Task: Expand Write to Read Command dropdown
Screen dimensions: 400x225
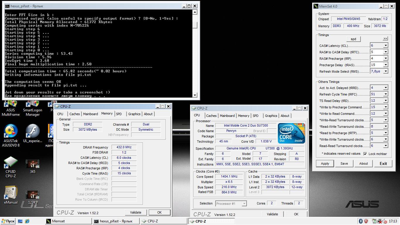Action: coord(386,114)
